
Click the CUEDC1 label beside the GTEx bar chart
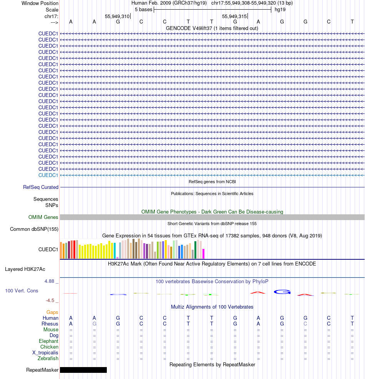[x=48, y=249]
